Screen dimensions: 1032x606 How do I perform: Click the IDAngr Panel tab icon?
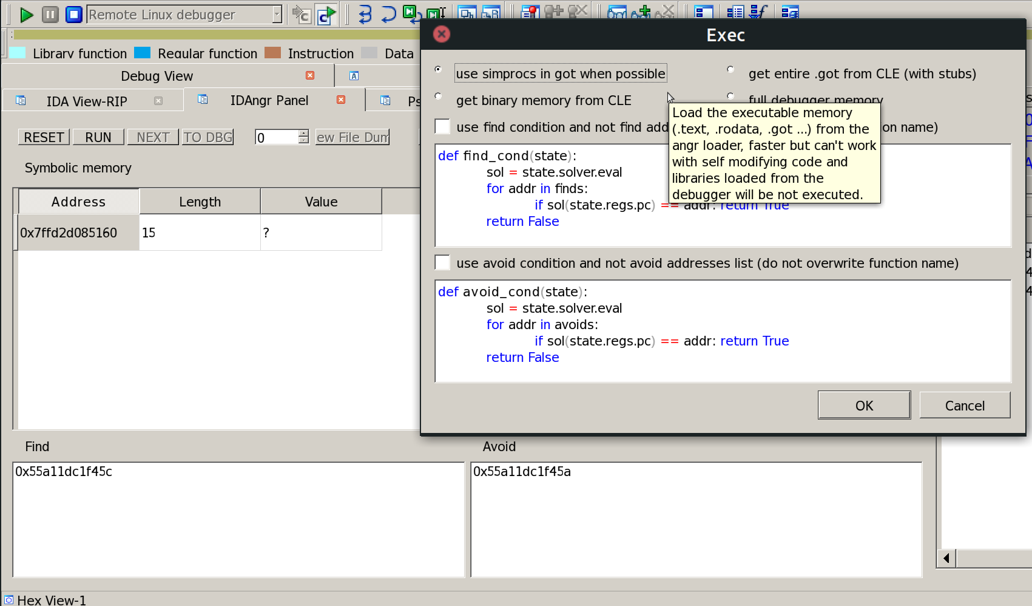pyautogui.click(x=203, y=99)
